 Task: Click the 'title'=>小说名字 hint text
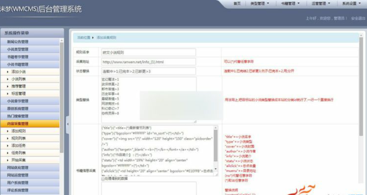coord(238,137)
